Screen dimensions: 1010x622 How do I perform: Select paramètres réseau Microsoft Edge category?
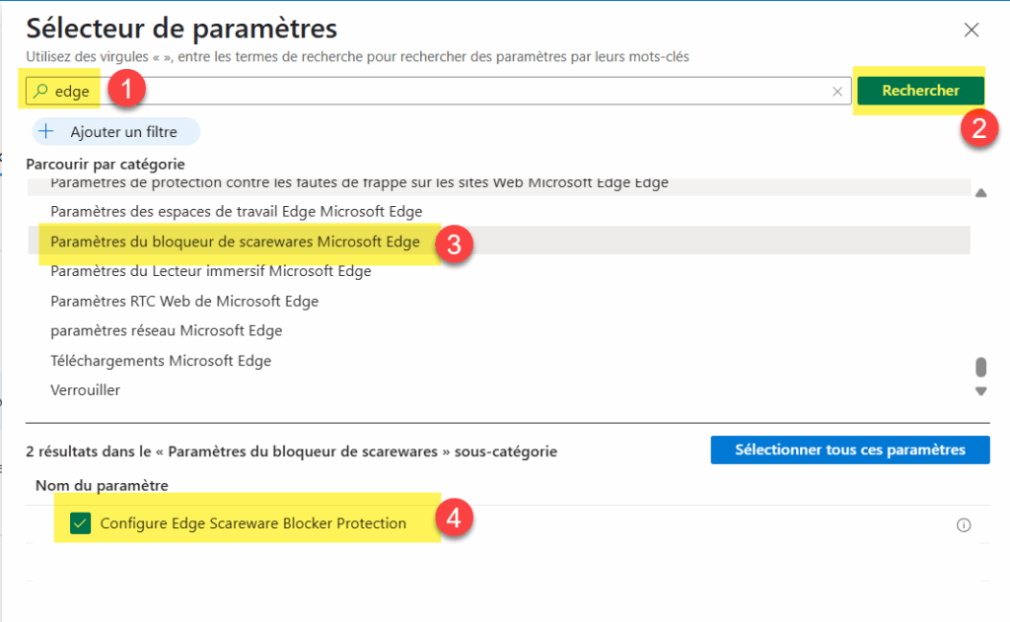(x=166, y=330)
